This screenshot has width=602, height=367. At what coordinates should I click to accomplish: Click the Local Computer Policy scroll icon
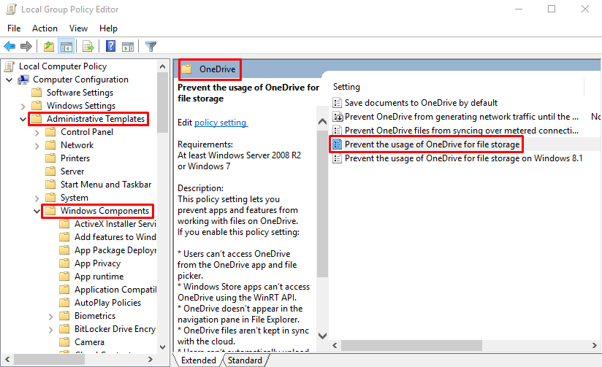tap(9, 66)
